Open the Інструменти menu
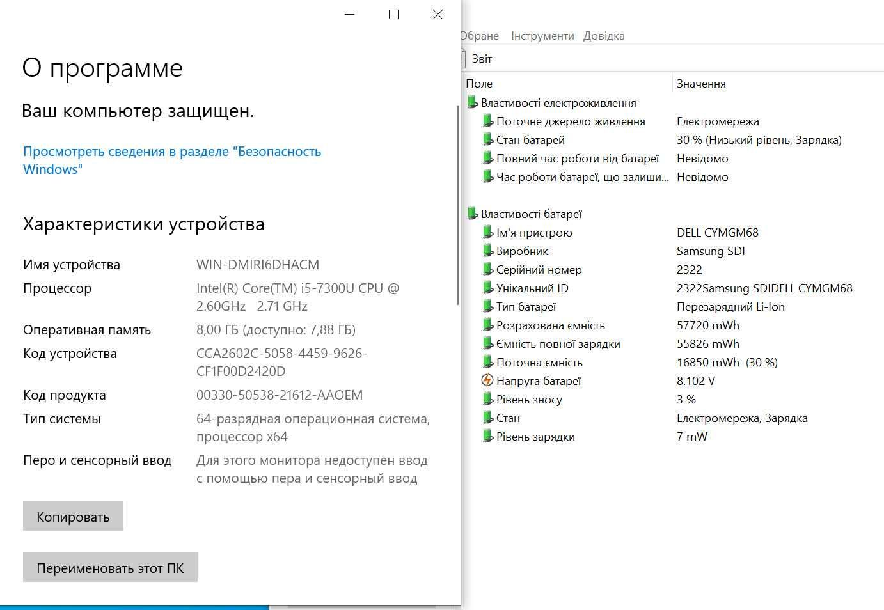The image size is (884, 610). click(x=542, y=36)
